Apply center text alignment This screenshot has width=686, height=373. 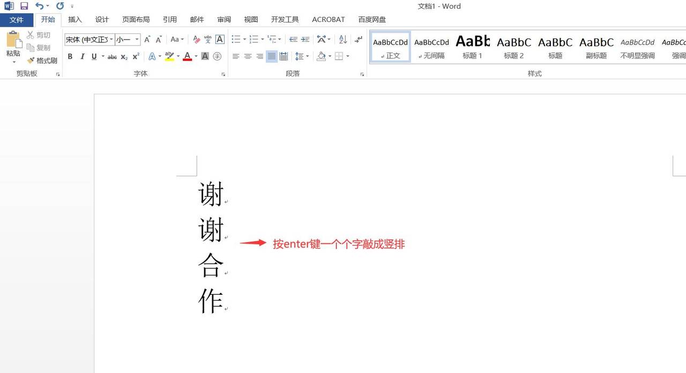click(x=248, y=56)
